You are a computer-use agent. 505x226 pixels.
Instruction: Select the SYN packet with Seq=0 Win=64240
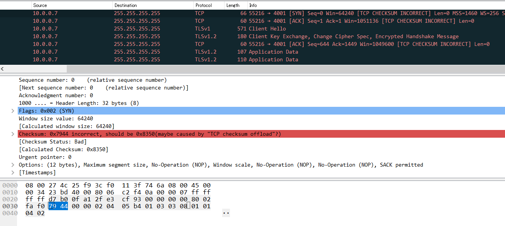(x=252, y=13)
